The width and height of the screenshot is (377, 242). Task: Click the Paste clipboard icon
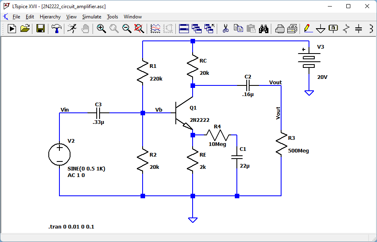click(x=251, y=29)
